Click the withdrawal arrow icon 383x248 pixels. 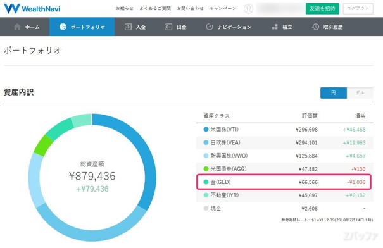click(168, 27)
